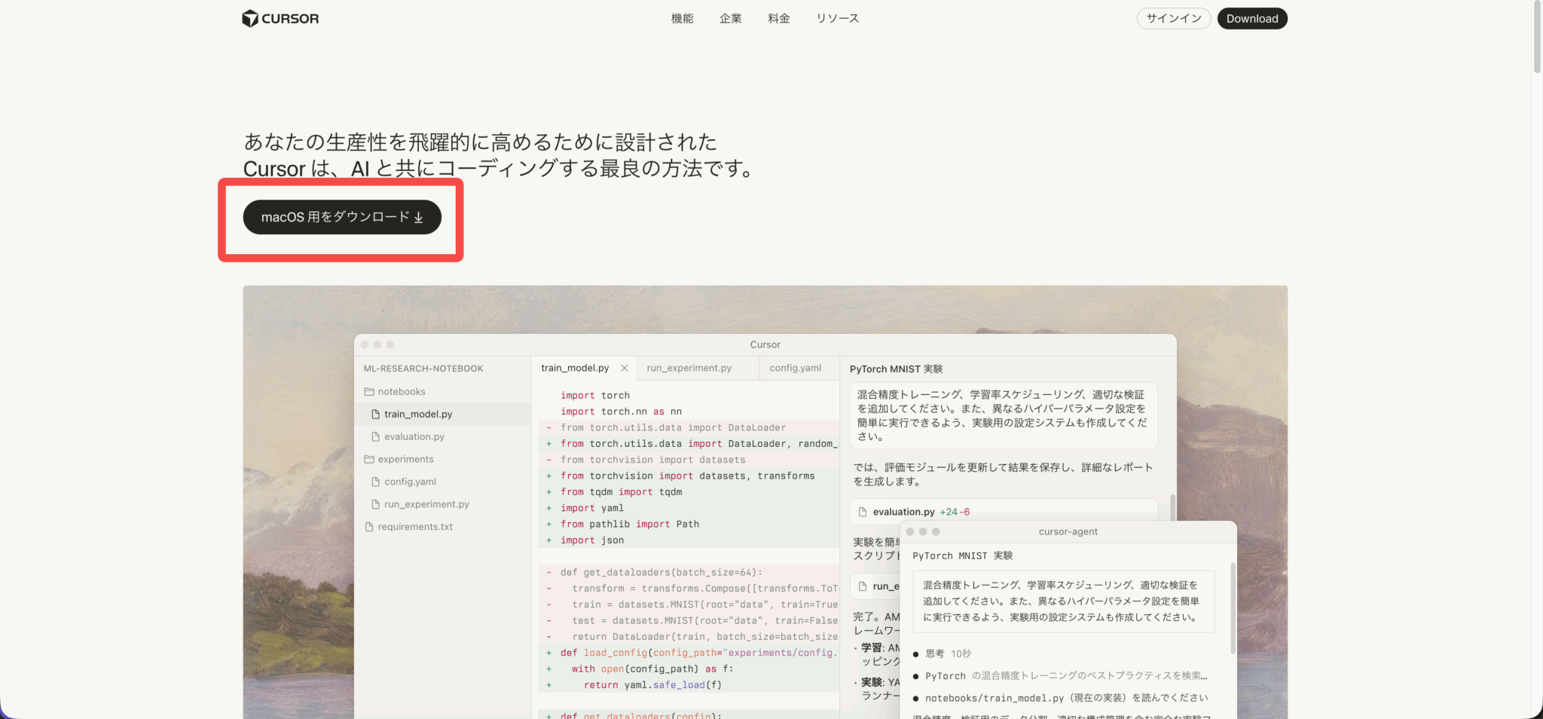Click the Cursor logo in the header

(280, 18)
